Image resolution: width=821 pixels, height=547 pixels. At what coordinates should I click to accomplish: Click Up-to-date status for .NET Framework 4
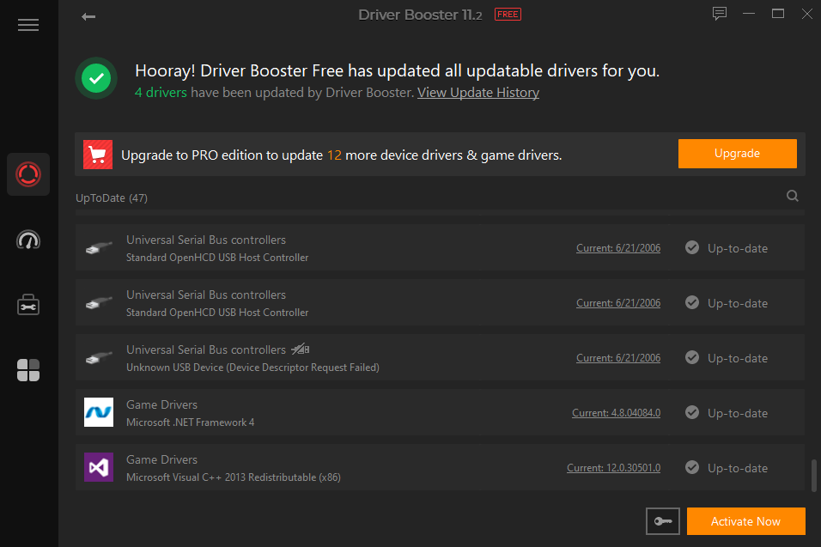pos(737,413)
